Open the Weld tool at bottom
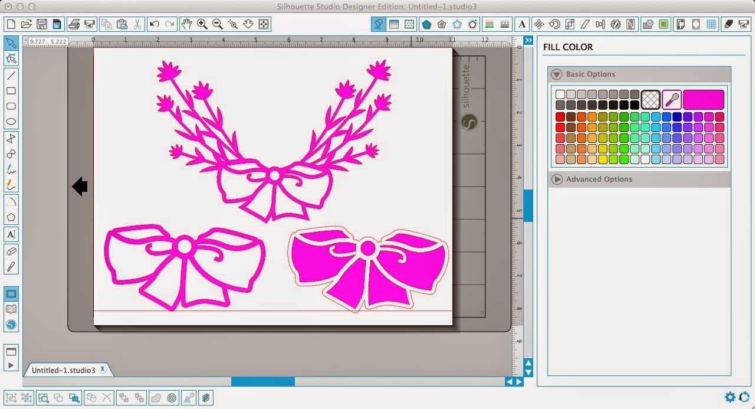The image size is (755, 409). [x=156, y=398]
